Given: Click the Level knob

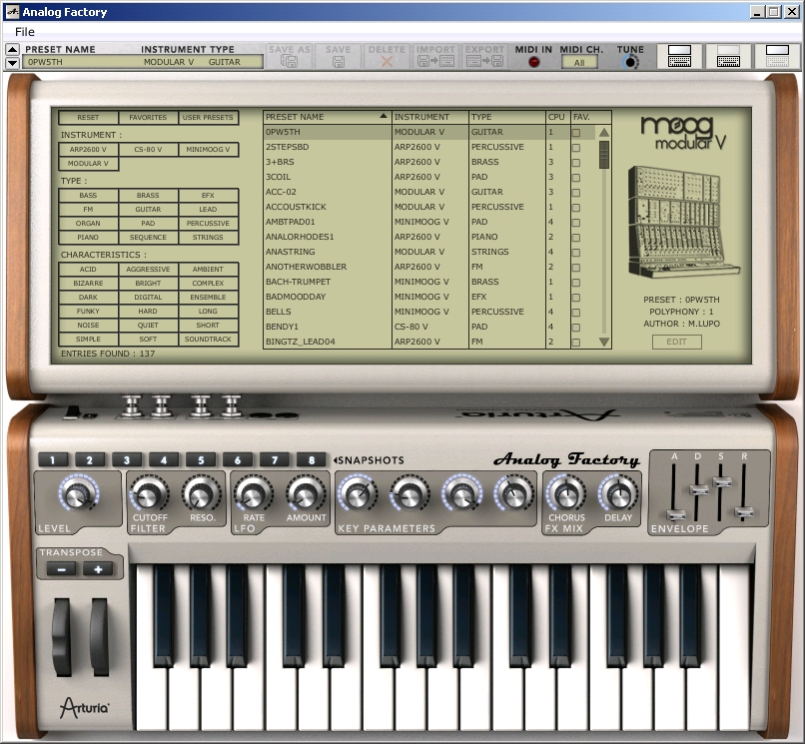Looking at the screenshot, I should click(78, 493).
